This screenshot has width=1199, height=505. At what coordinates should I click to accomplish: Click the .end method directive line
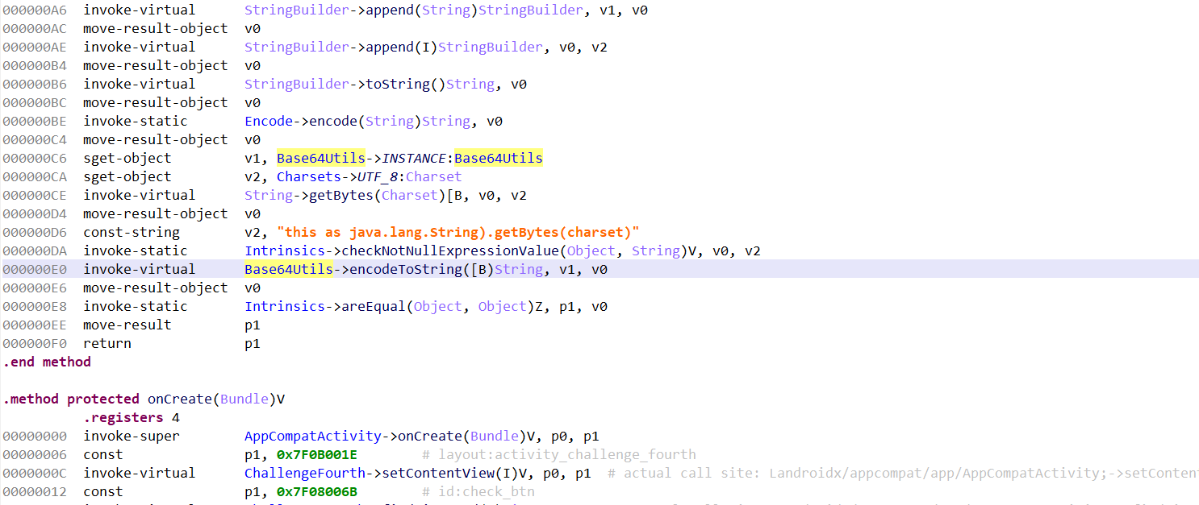click(x=47, y=362)
